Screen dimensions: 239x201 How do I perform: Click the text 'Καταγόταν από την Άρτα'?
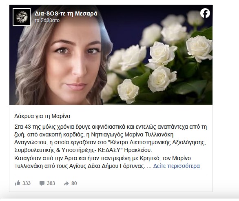46,158
